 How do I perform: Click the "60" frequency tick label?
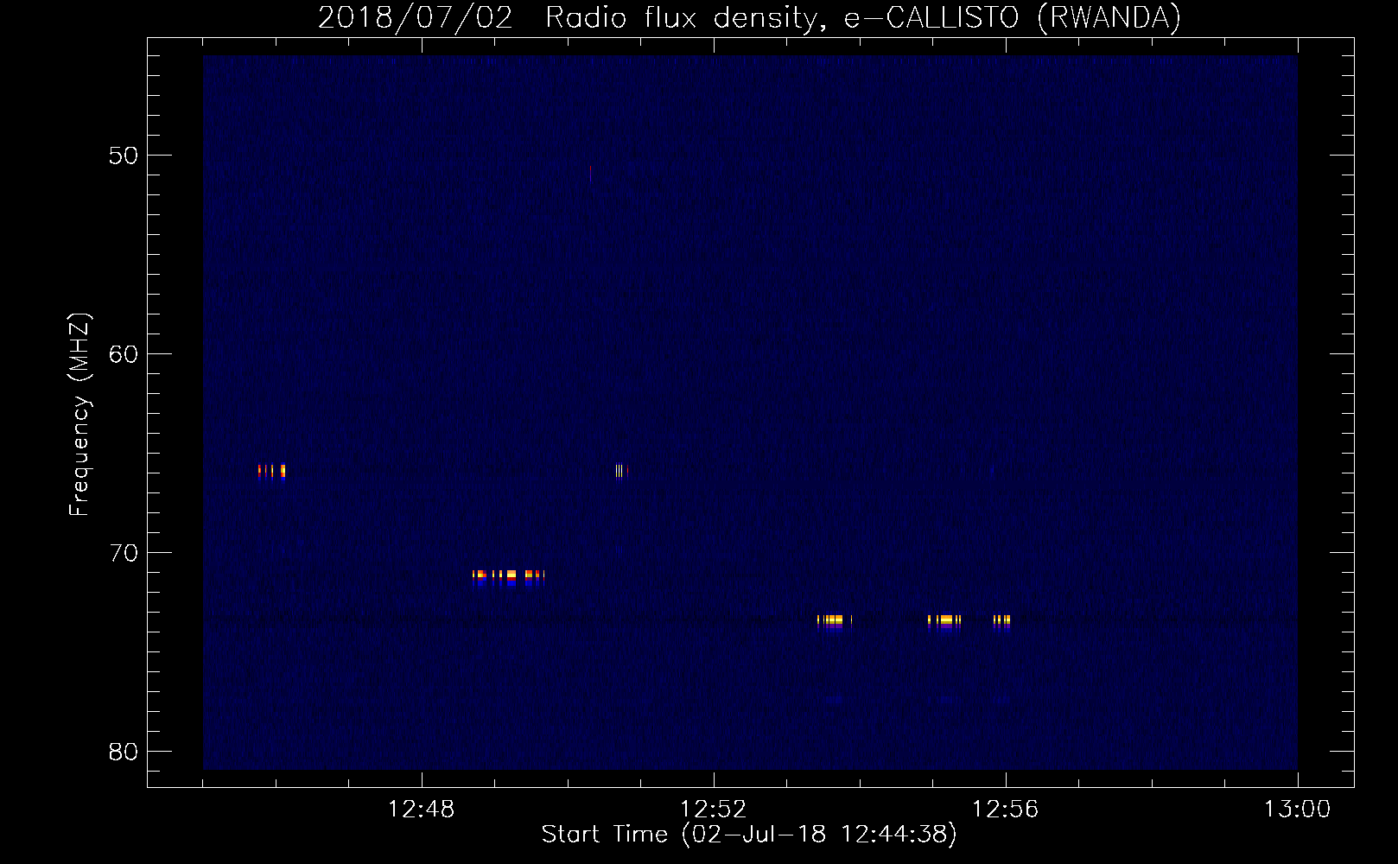124,353
